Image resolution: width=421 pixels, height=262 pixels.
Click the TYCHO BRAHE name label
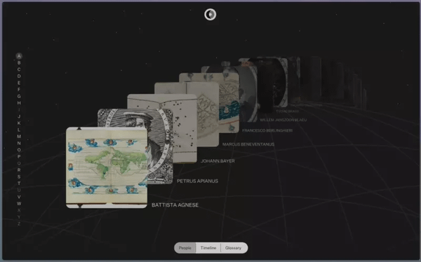click(x=287, y=111)
